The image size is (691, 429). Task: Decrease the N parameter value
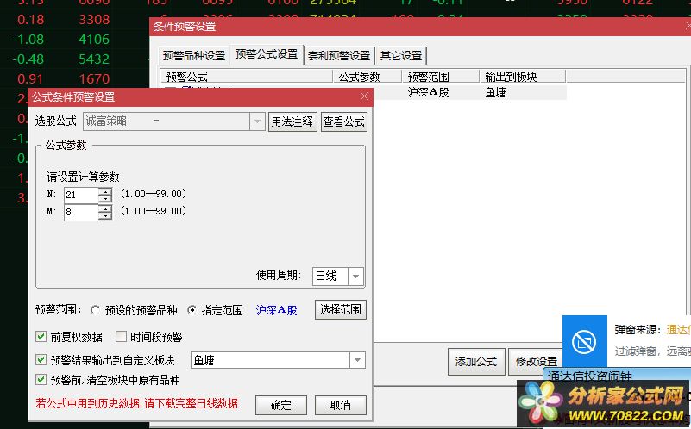(x=105, y=198)
